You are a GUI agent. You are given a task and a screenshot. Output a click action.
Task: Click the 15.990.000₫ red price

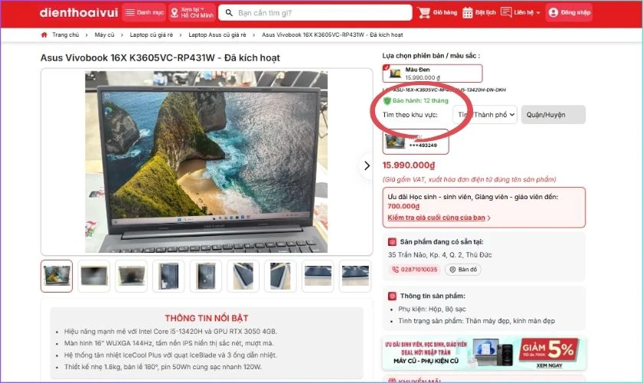tap(409, 165)
